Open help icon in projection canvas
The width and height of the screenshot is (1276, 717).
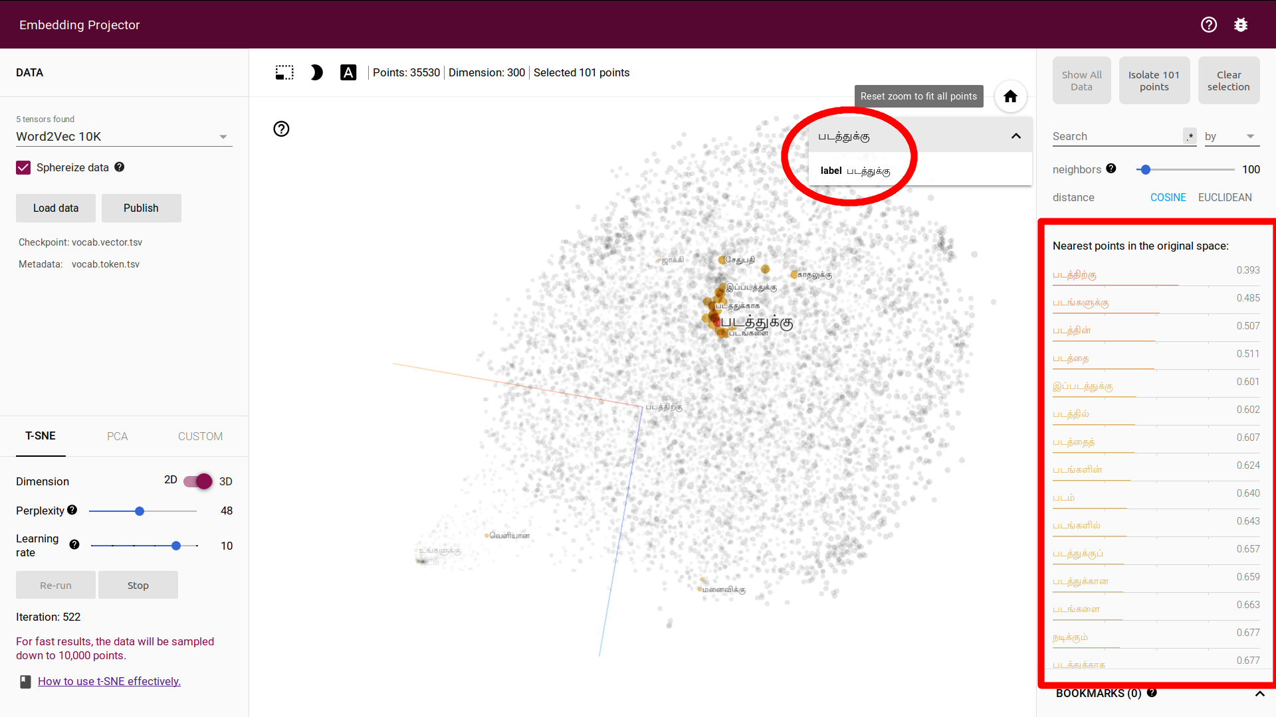tap(281, 129)
